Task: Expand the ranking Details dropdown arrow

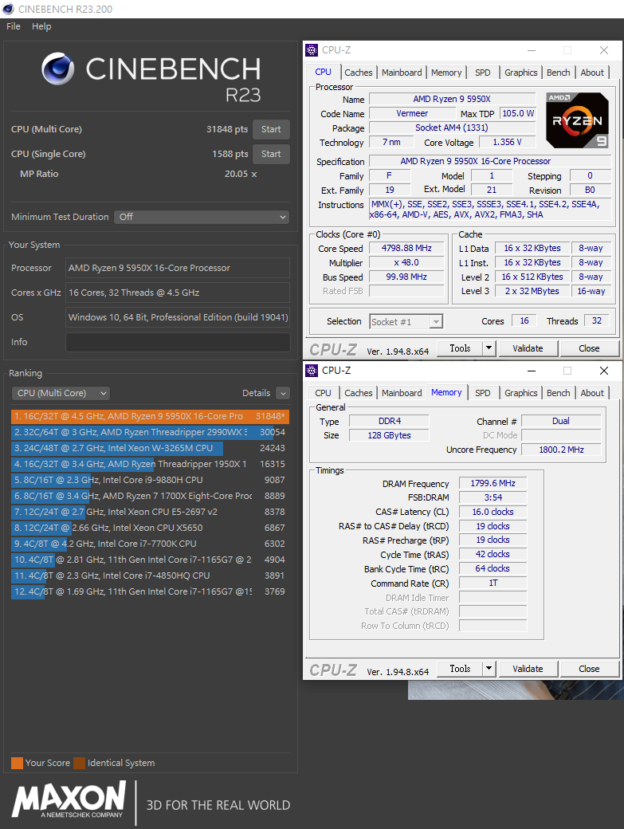Action: click(x=283, y=393)
